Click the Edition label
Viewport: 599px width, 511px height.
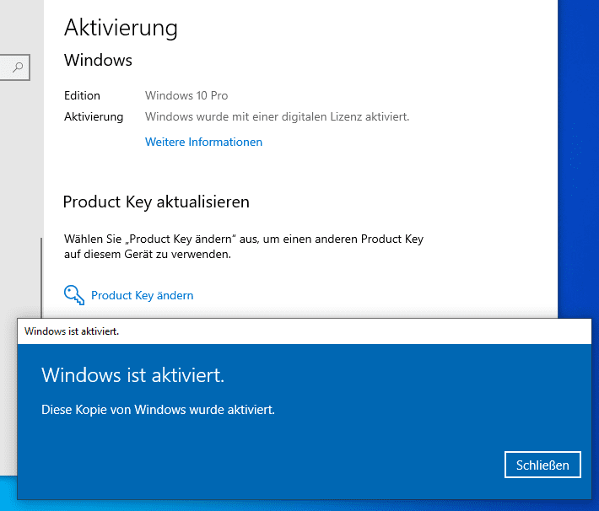point(82,95)
